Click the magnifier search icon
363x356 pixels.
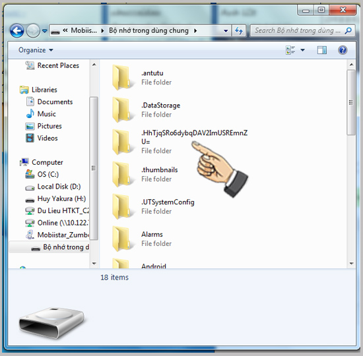(348, 30)
